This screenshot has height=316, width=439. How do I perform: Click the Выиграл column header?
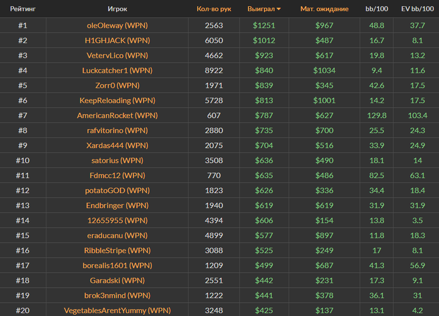pos(261,9)
